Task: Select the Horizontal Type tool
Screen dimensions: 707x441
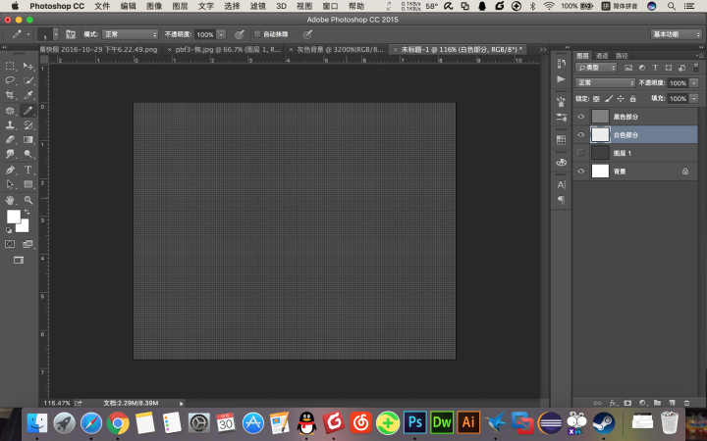Action: (27, 170)
